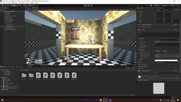Toggle Cull Transparent Mesh checkbox
The image size is (181, 102).
coord(155,27)
